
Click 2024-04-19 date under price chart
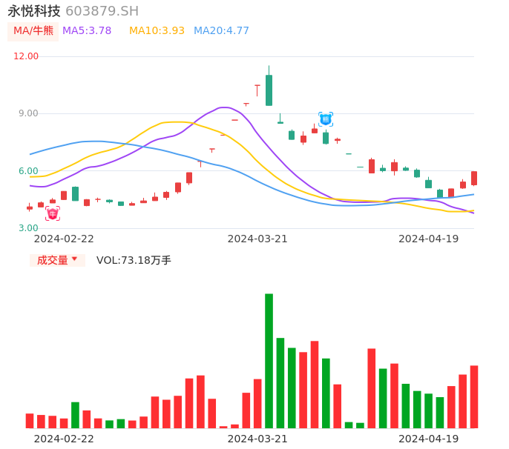[x=429, y=239]
